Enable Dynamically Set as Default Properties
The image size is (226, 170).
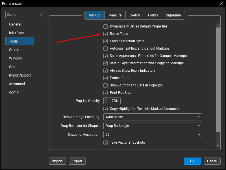point(105,26)
